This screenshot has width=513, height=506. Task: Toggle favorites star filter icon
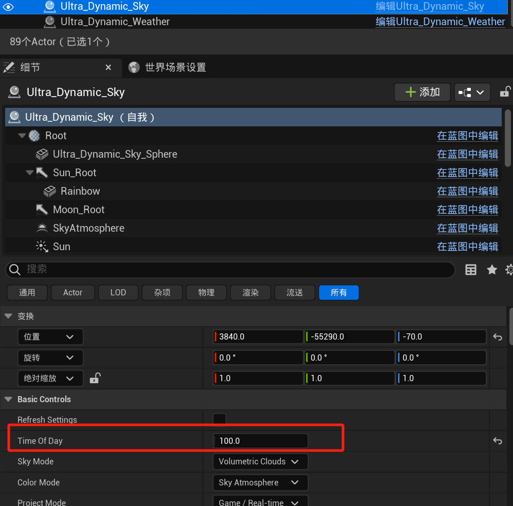[492, 270]
